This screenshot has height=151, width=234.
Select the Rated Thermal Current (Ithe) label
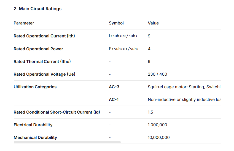(x=42, y=62)
